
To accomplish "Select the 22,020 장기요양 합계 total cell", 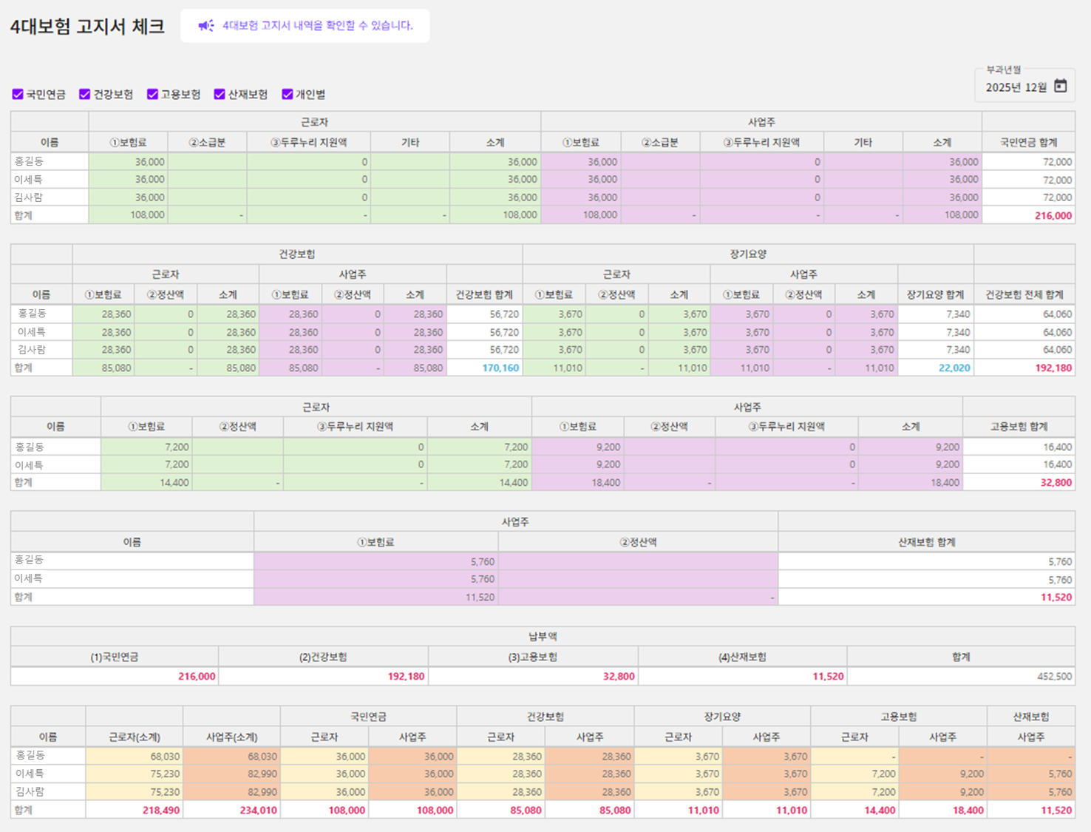I will (954, 368).
